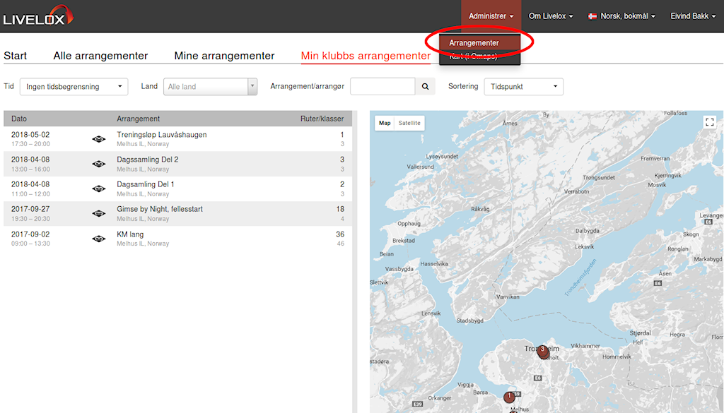Open the Eivind Bakk user menu
This screenshot has width=724, height=413.
tap(693, 16)
